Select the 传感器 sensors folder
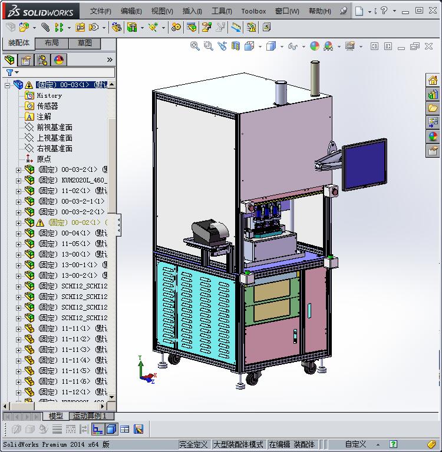This screenshot has width=442, height=452. [x=47, y=106]
